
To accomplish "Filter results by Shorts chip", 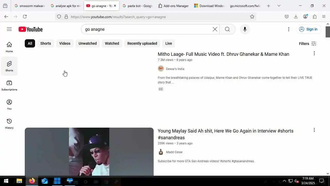I will click(x=46, y=43).
